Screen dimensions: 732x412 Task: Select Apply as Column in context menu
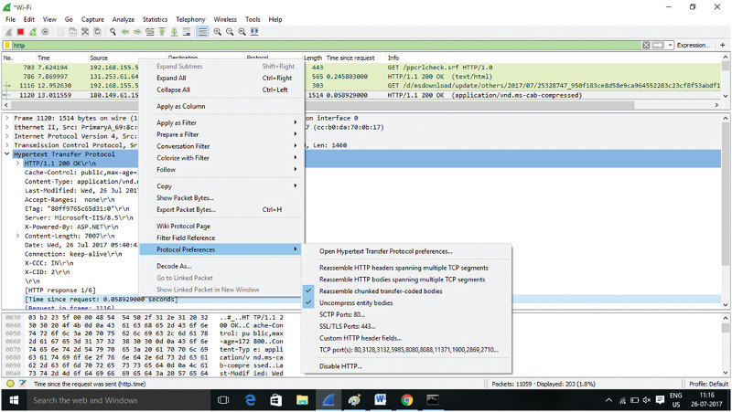click(180, 106)
